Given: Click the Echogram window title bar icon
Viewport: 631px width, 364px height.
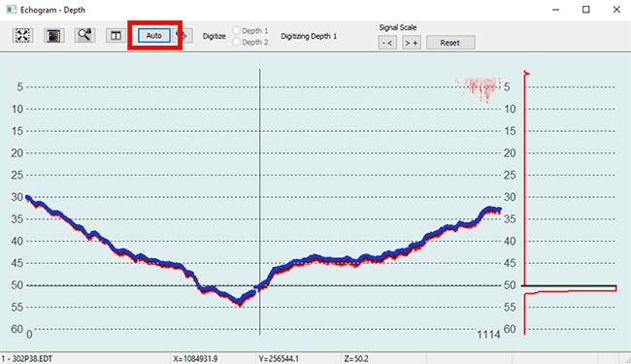Looking at the screenshot, I should pyautogui.click(x=12, y=10).
